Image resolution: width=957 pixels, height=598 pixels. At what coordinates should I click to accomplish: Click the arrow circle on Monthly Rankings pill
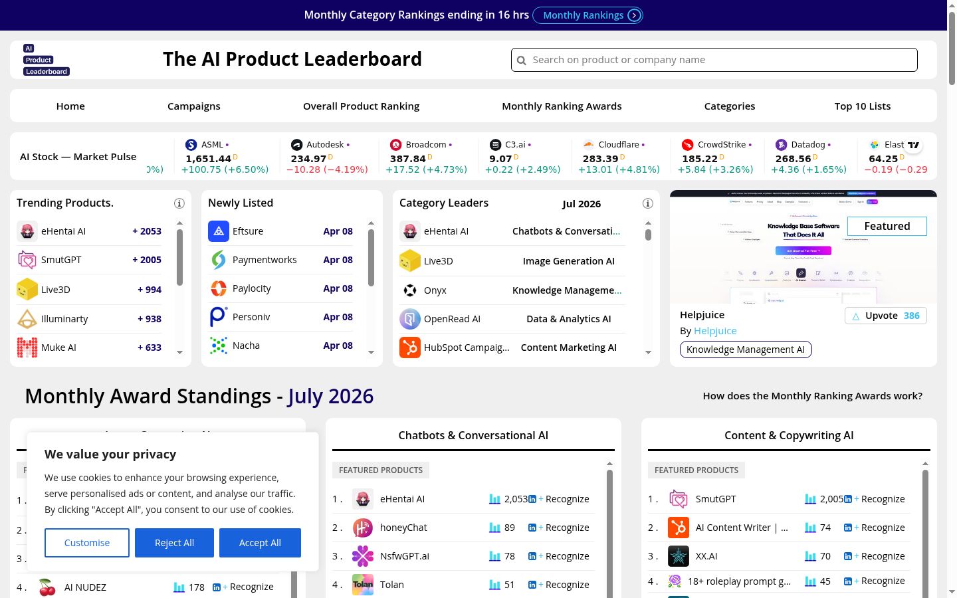[x=635, y=15]
